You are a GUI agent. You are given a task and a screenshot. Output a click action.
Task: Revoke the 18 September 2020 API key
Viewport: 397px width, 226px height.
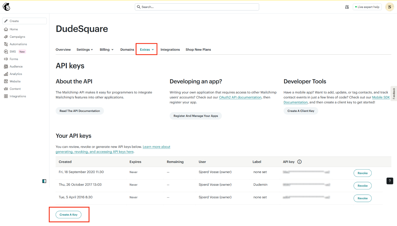(x=362, y=173)
